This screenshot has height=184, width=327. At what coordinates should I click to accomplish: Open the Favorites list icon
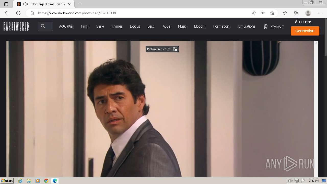(285, 13)
